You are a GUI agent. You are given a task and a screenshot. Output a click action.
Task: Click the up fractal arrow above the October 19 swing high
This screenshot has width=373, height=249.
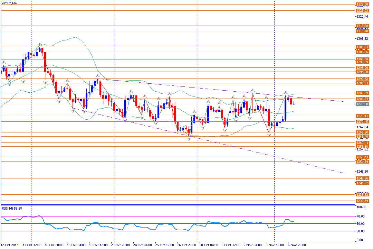click(x=97, y=76)
